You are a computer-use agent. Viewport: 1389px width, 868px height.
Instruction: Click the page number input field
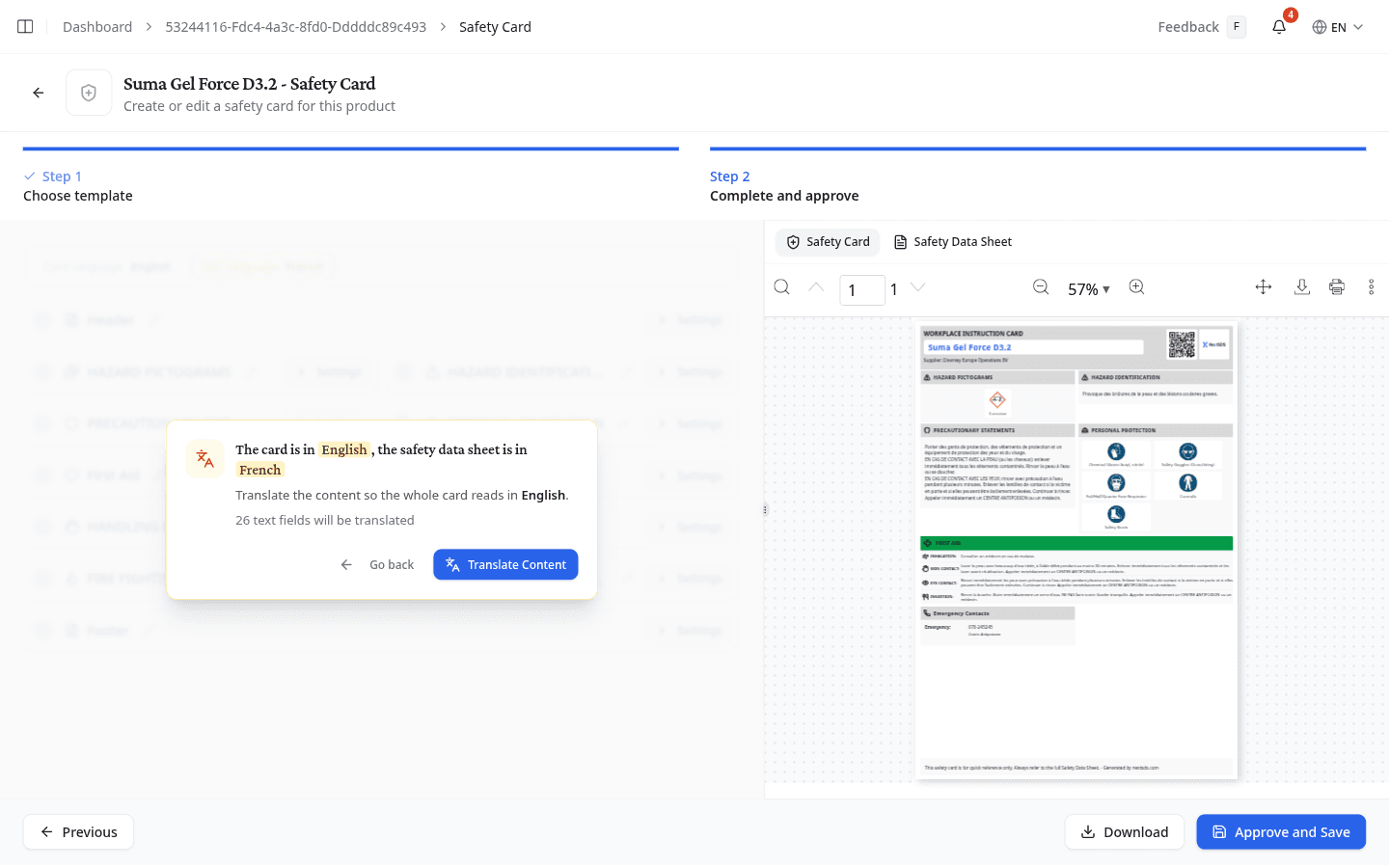point(862,289)
